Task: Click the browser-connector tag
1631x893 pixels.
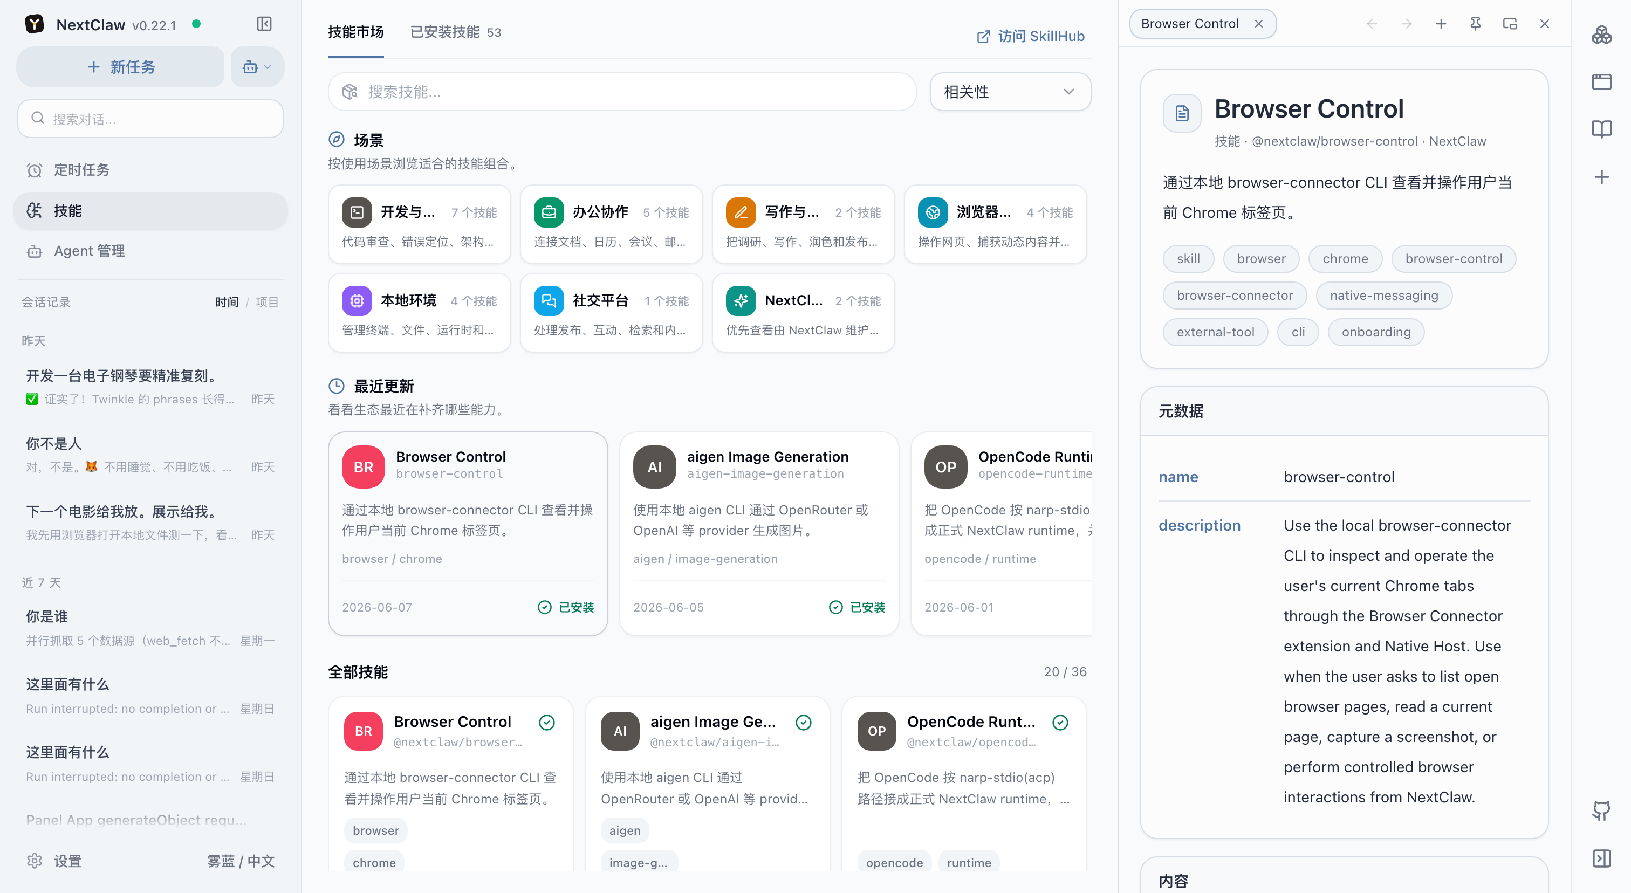Action: (x=1234, y=296)
